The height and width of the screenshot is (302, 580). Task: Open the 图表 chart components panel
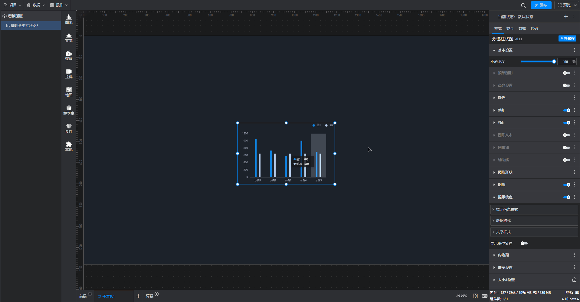point(69,19)
